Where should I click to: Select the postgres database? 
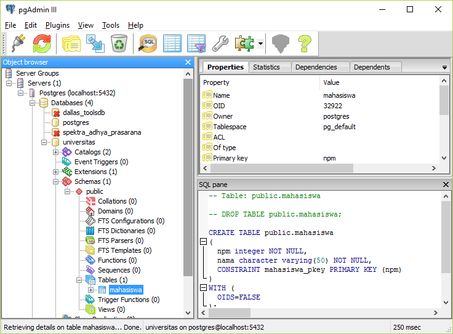(76, 122)
